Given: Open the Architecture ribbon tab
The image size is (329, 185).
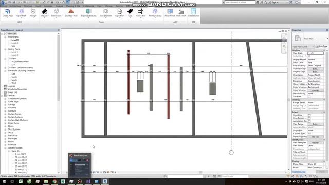Looking at the screenshot, I should coord(15,6).
